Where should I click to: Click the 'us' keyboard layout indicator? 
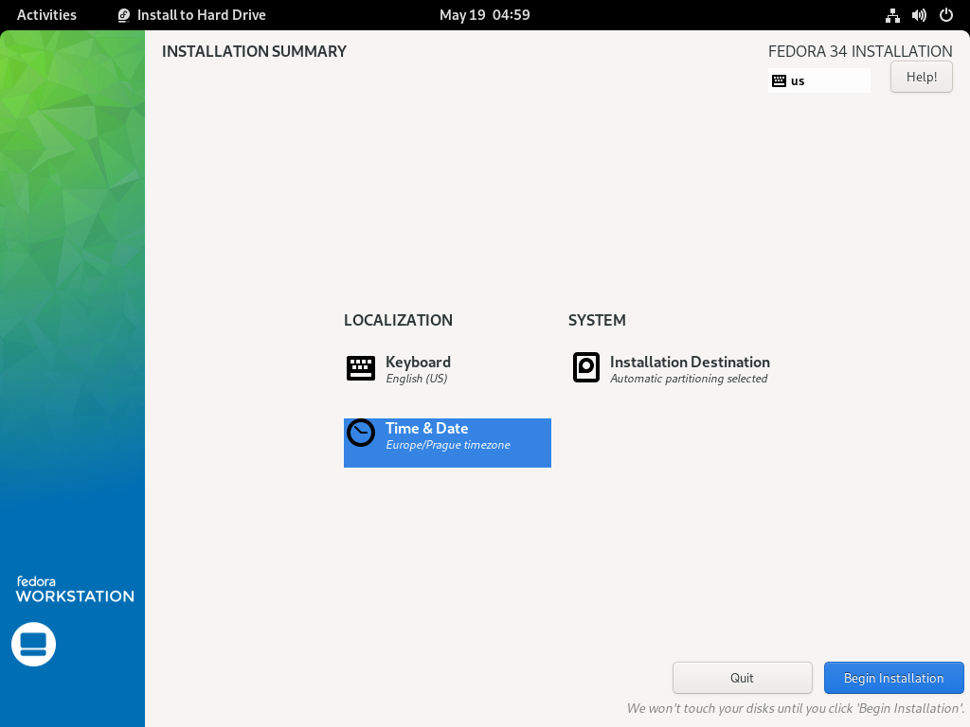(819, 80)
